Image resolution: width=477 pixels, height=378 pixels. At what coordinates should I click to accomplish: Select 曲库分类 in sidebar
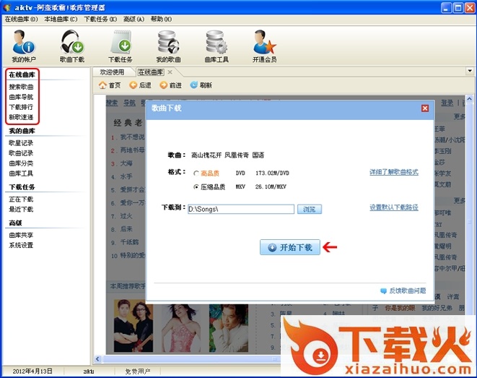coord(21,163)
